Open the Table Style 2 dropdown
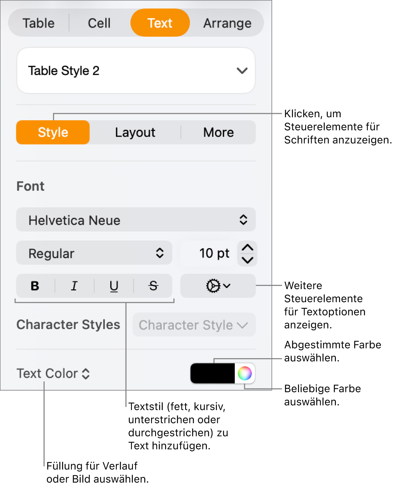The image size is (401, 486). pyautogui.click(x=136, y=70)
